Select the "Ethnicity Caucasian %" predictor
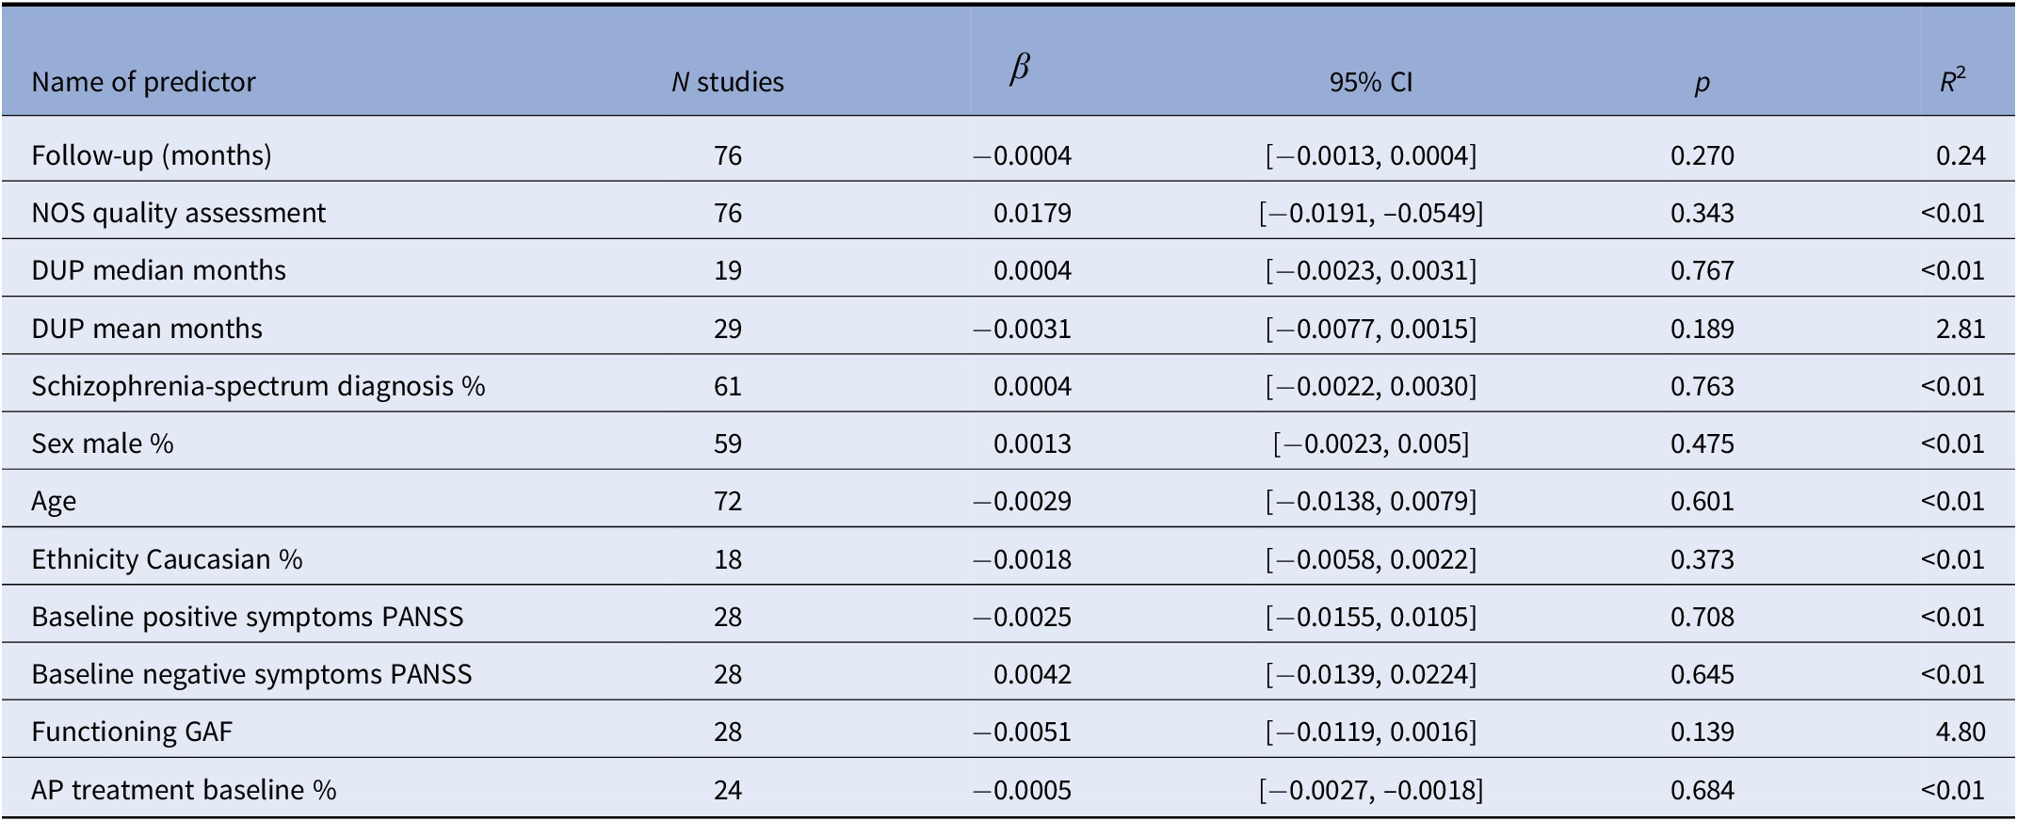Screen dimensions: 2017x821 [x=167, y=559]
